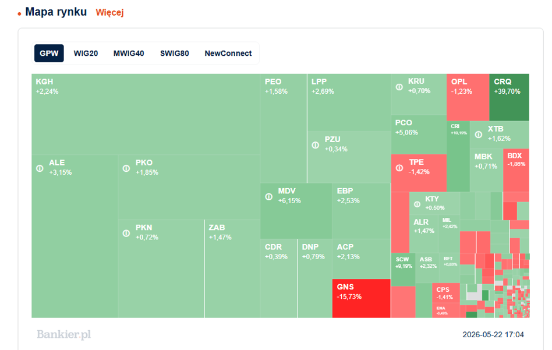Click the Bankier.pl logo
552x350 pixels.
coord(63,334)
